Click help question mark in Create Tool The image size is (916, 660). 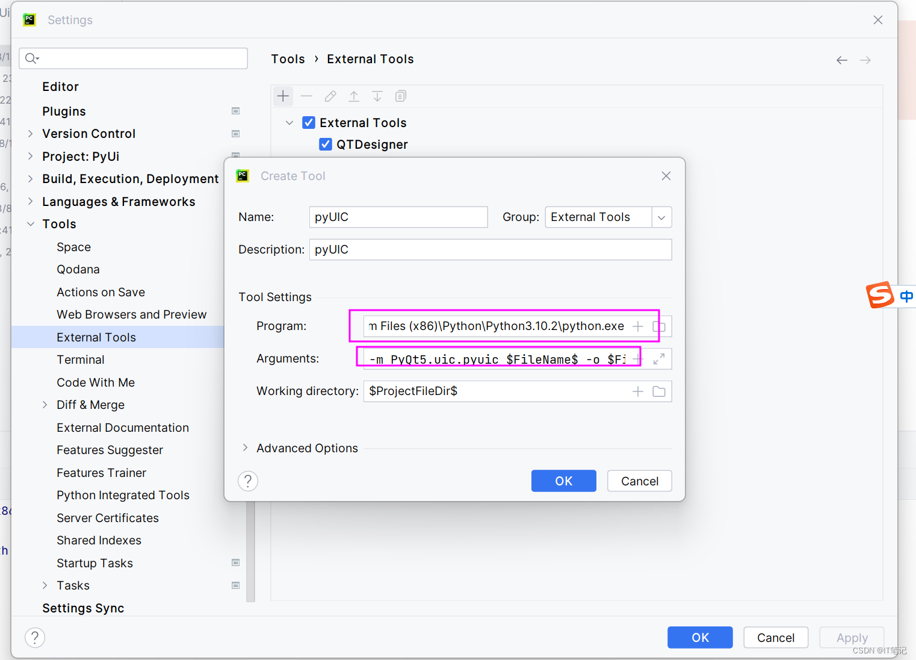coord(248,481)
